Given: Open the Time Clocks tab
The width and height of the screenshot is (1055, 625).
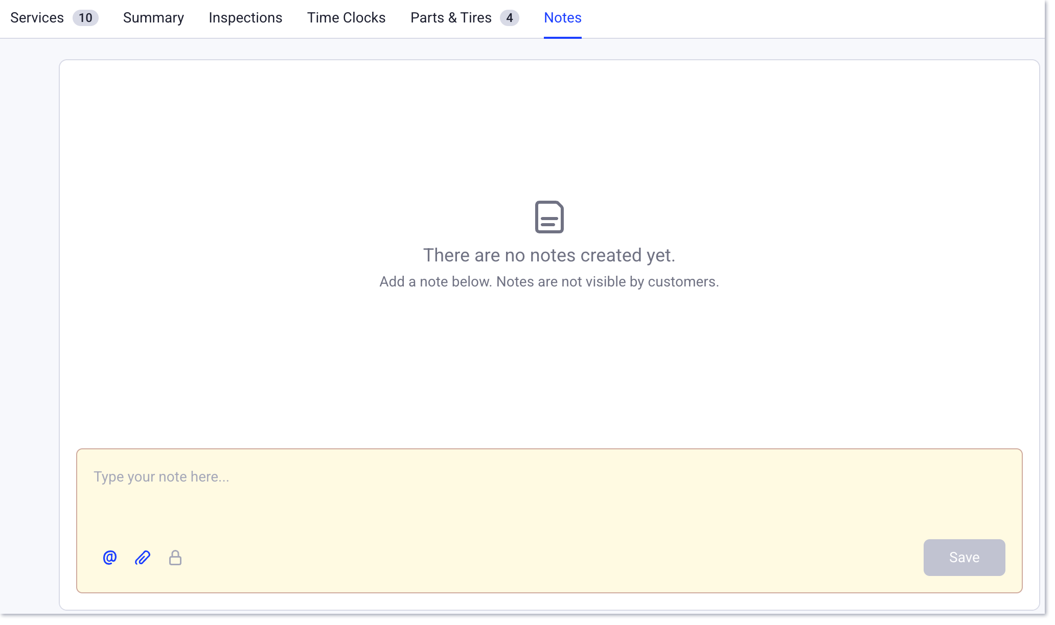Looking at the screenshot, I should pyautogui.click(x=346, y=18).
